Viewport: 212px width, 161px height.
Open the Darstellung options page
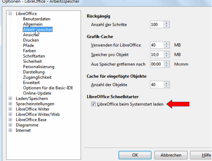(34, 72)
